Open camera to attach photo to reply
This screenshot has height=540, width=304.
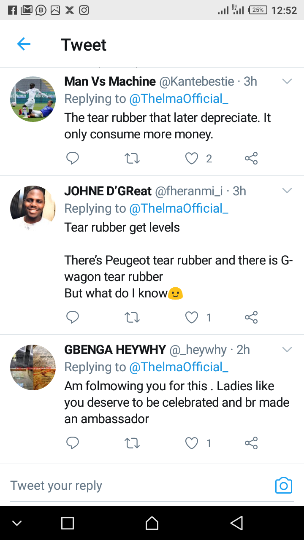point(283,486)
